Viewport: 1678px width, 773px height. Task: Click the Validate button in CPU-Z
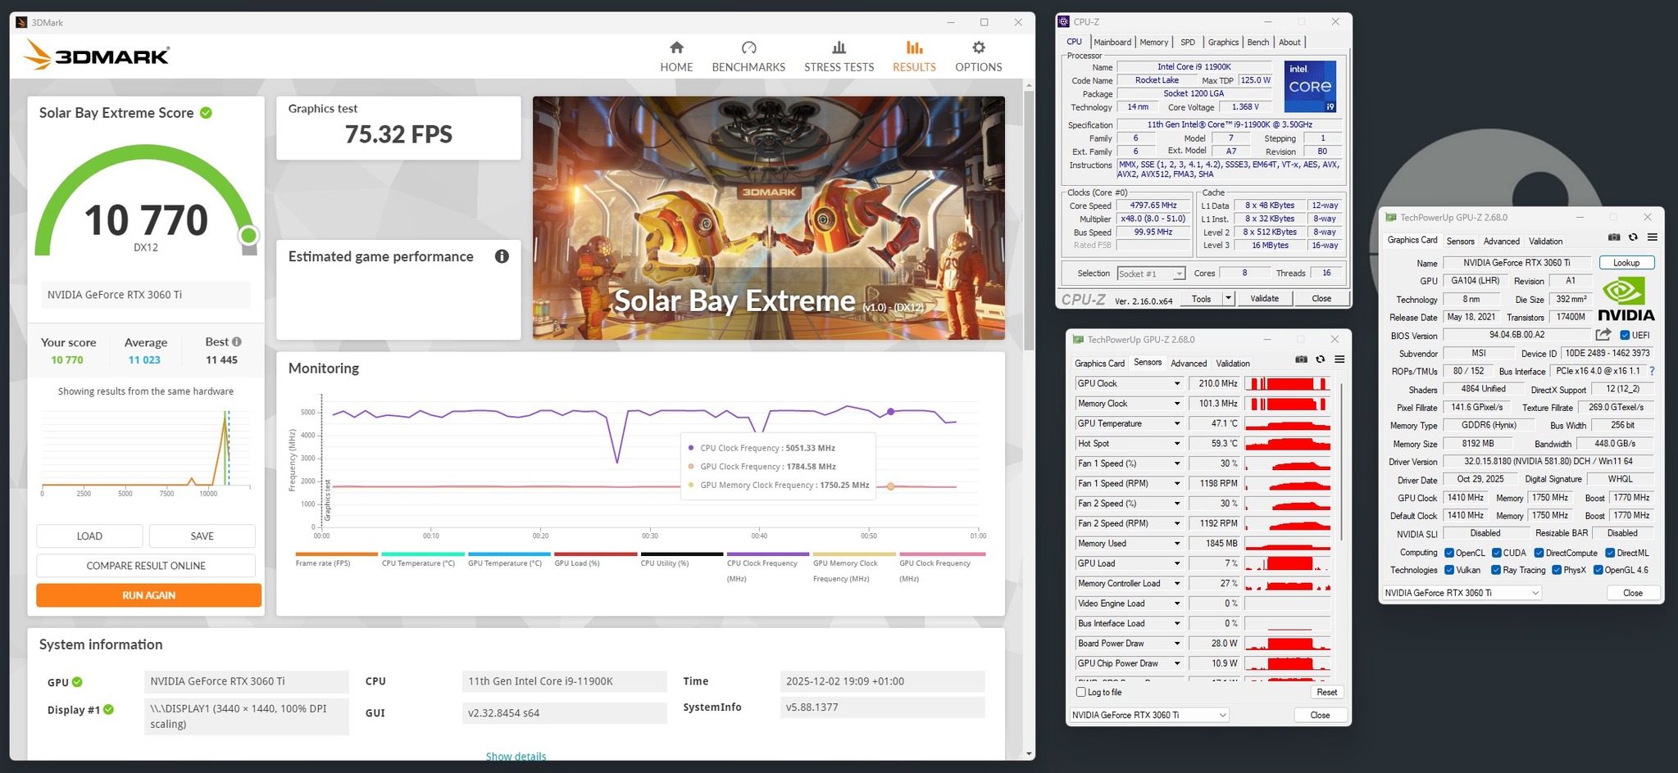(x=1264, y=298)
